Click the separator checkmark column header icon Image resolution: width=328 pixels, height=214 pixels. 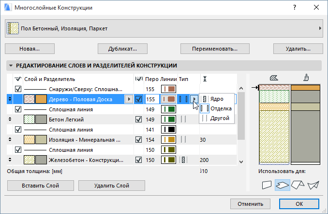click(18, 79)
